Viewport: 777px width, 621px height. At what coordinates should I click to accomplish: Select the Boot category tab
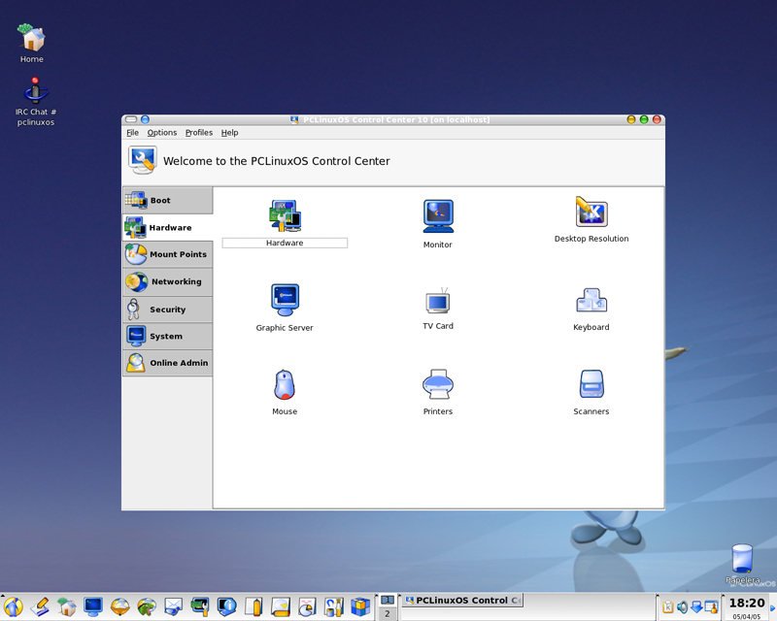(x=167, y=200)
